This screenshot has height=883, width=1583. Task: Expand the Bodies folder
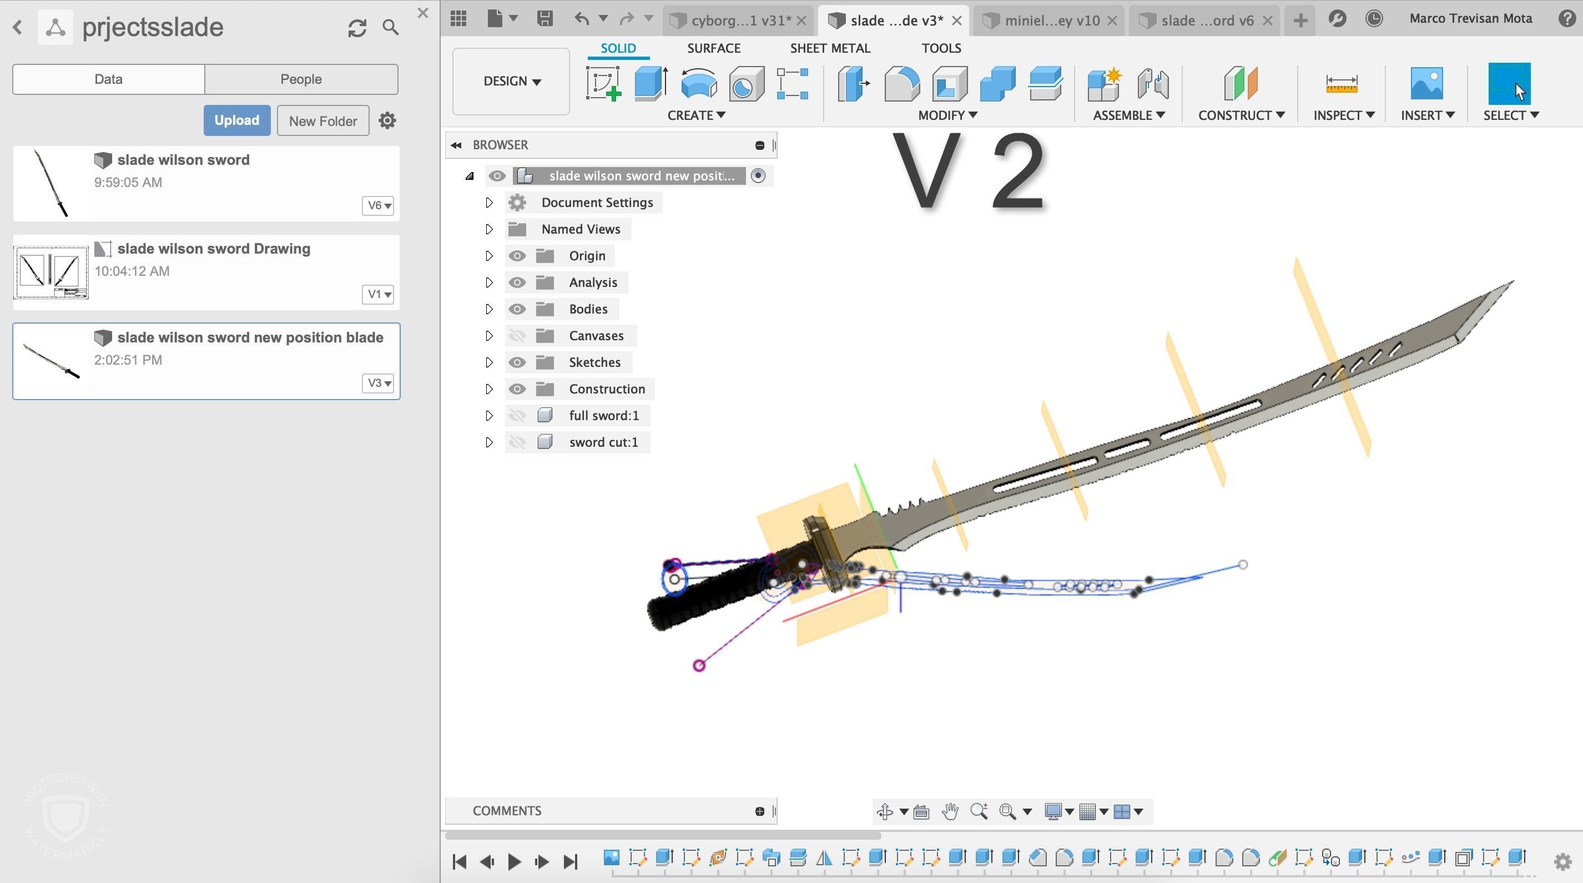489,309
